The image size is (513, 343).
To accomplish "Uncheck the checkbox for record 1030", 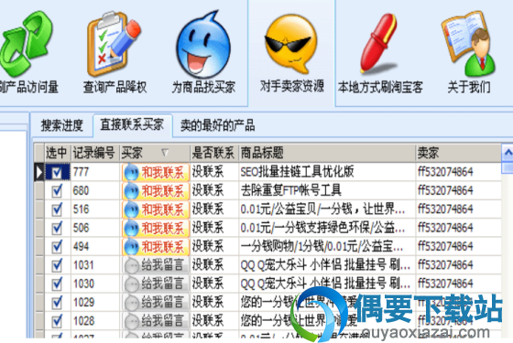I will point(57,284).
